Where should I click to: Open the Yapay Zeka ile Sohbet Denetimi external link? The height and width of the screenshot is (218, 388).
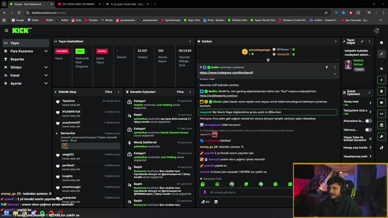[370, 139]
